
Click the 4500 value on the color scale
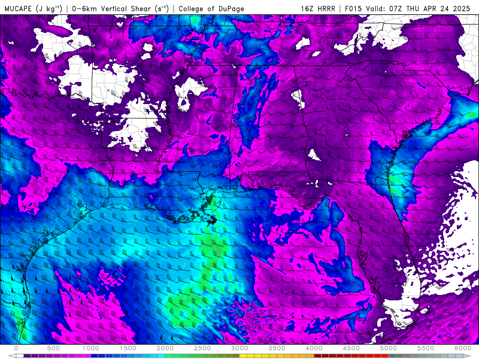[x=351, y=348]
